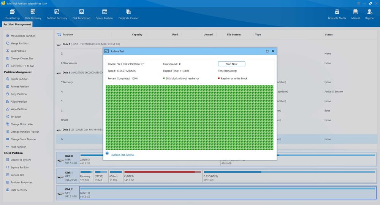Select the *:Recovery partition row
This screenshot has width=380, height=205.
coord(80,82)
